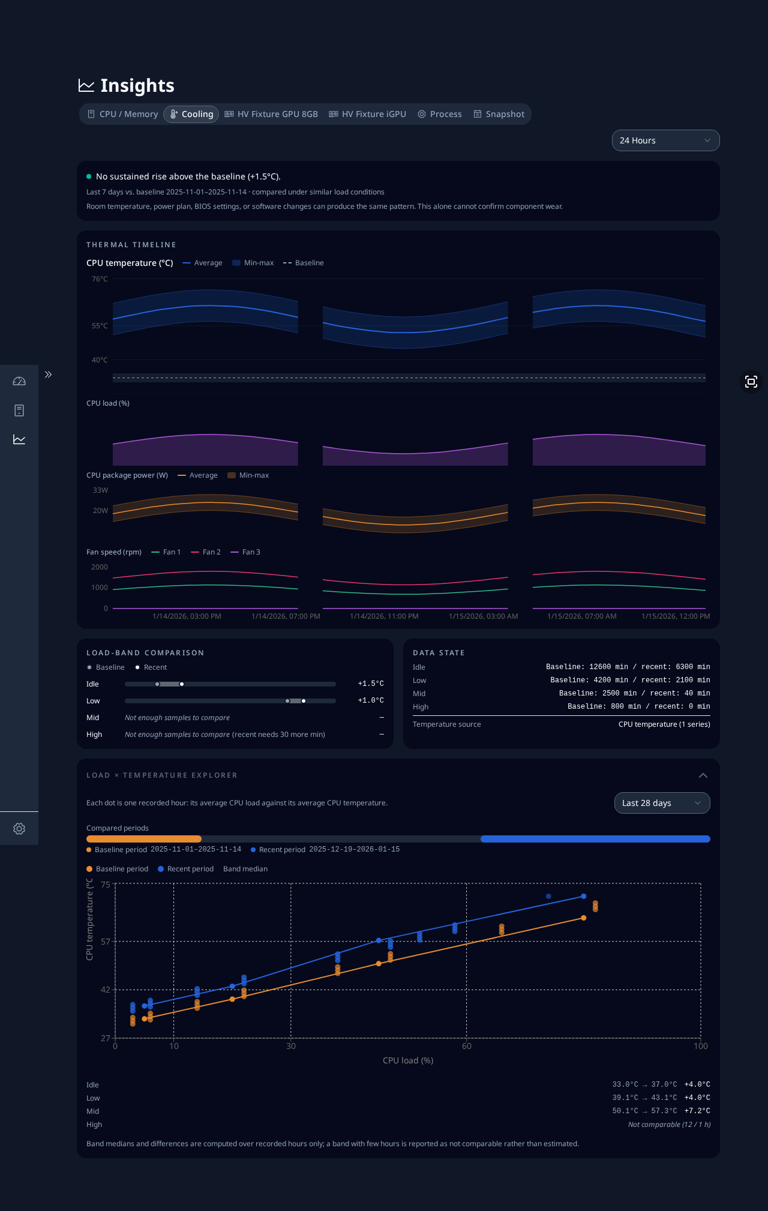
Task: Open HV Fixture GPU 8GB tab
Action: [271, 114]
